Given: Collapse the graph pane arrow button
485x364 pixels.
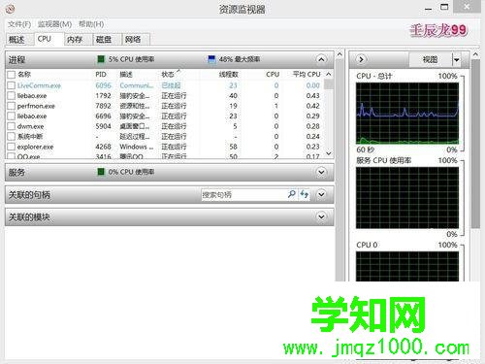Looking at the screenshot, I should pyautogui.click(x=361, y=59).
